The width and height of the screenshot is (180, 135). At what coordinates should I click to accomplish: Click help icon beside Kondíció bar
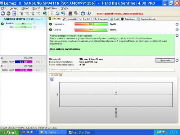177,30
